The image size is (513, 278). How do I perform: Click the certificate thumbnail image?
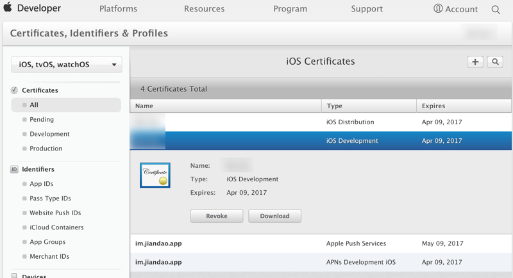click(x=155, y=175)
